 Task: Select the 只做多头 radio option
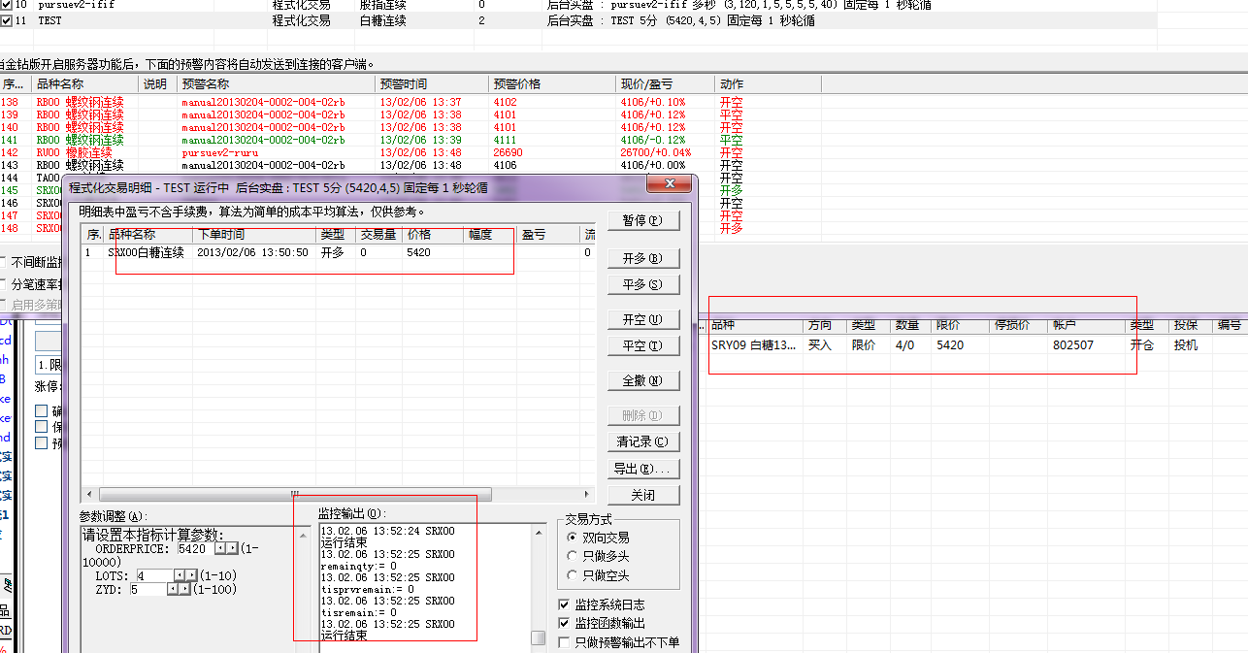573,556
